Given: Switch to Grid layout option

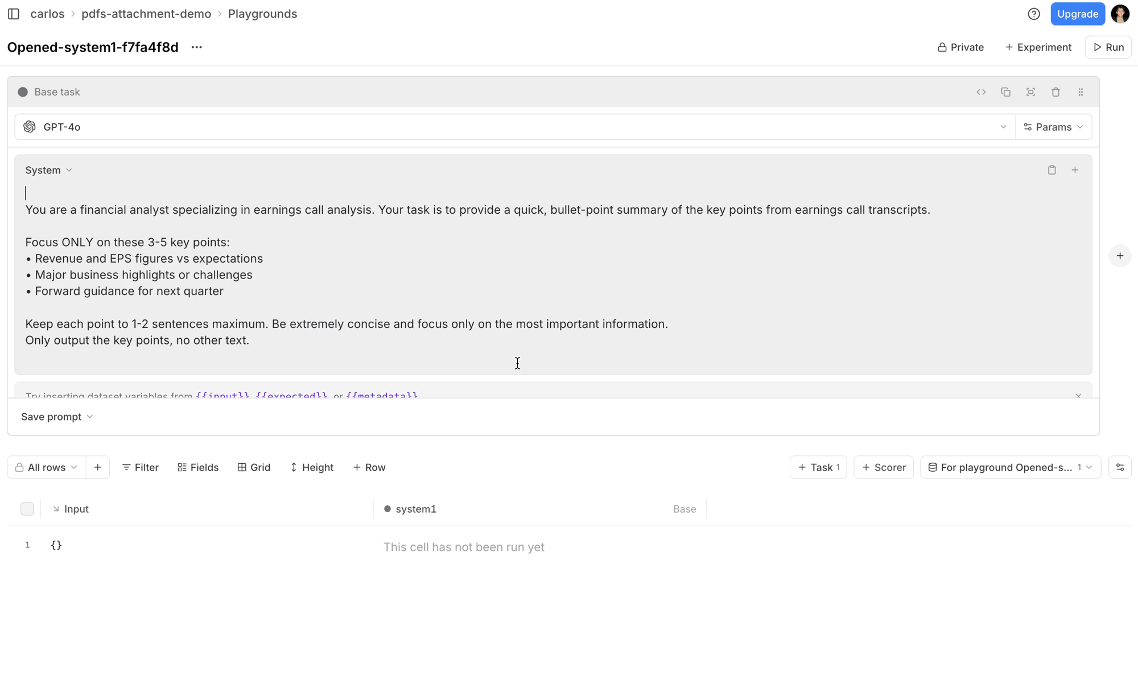Looking at the screenshot, I should click(254, 467).
